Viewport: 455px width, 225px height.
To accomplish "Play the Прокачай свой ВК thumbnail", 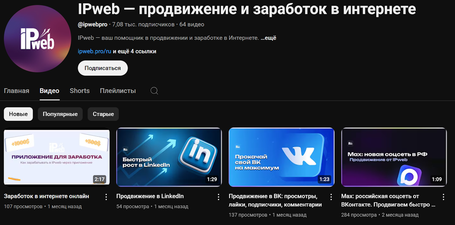I will pos(282,157).
